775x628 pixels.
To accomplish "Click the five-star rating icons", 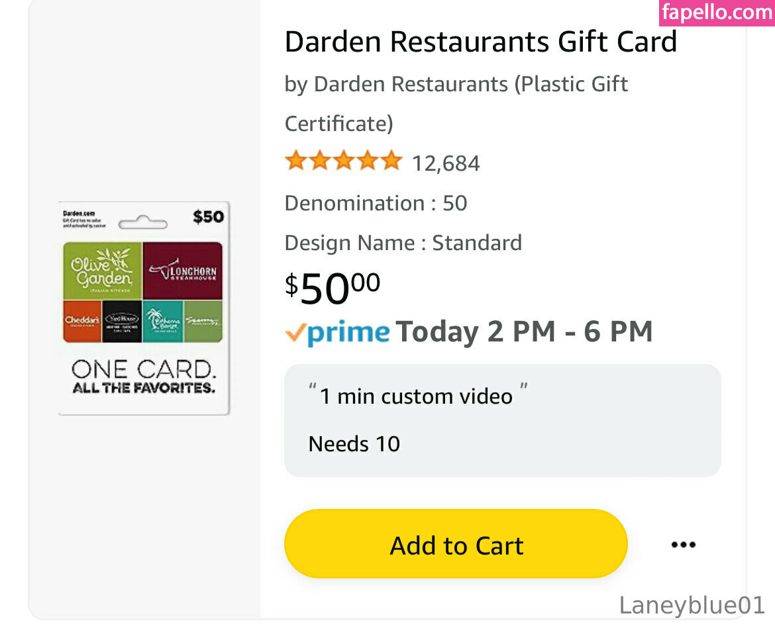I will 343,161.
